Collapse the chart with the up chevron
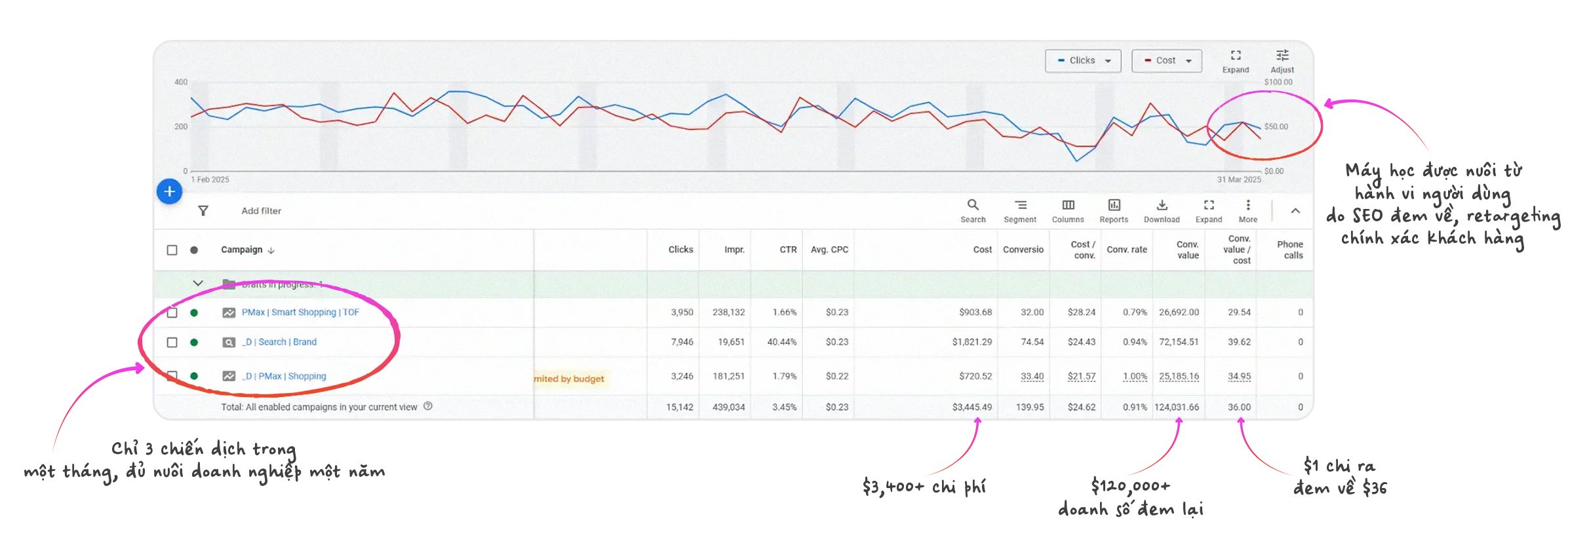Image resolution: width=1589 pixels, height=545 pixels. pyautogui.click(x=1295, y=211)
